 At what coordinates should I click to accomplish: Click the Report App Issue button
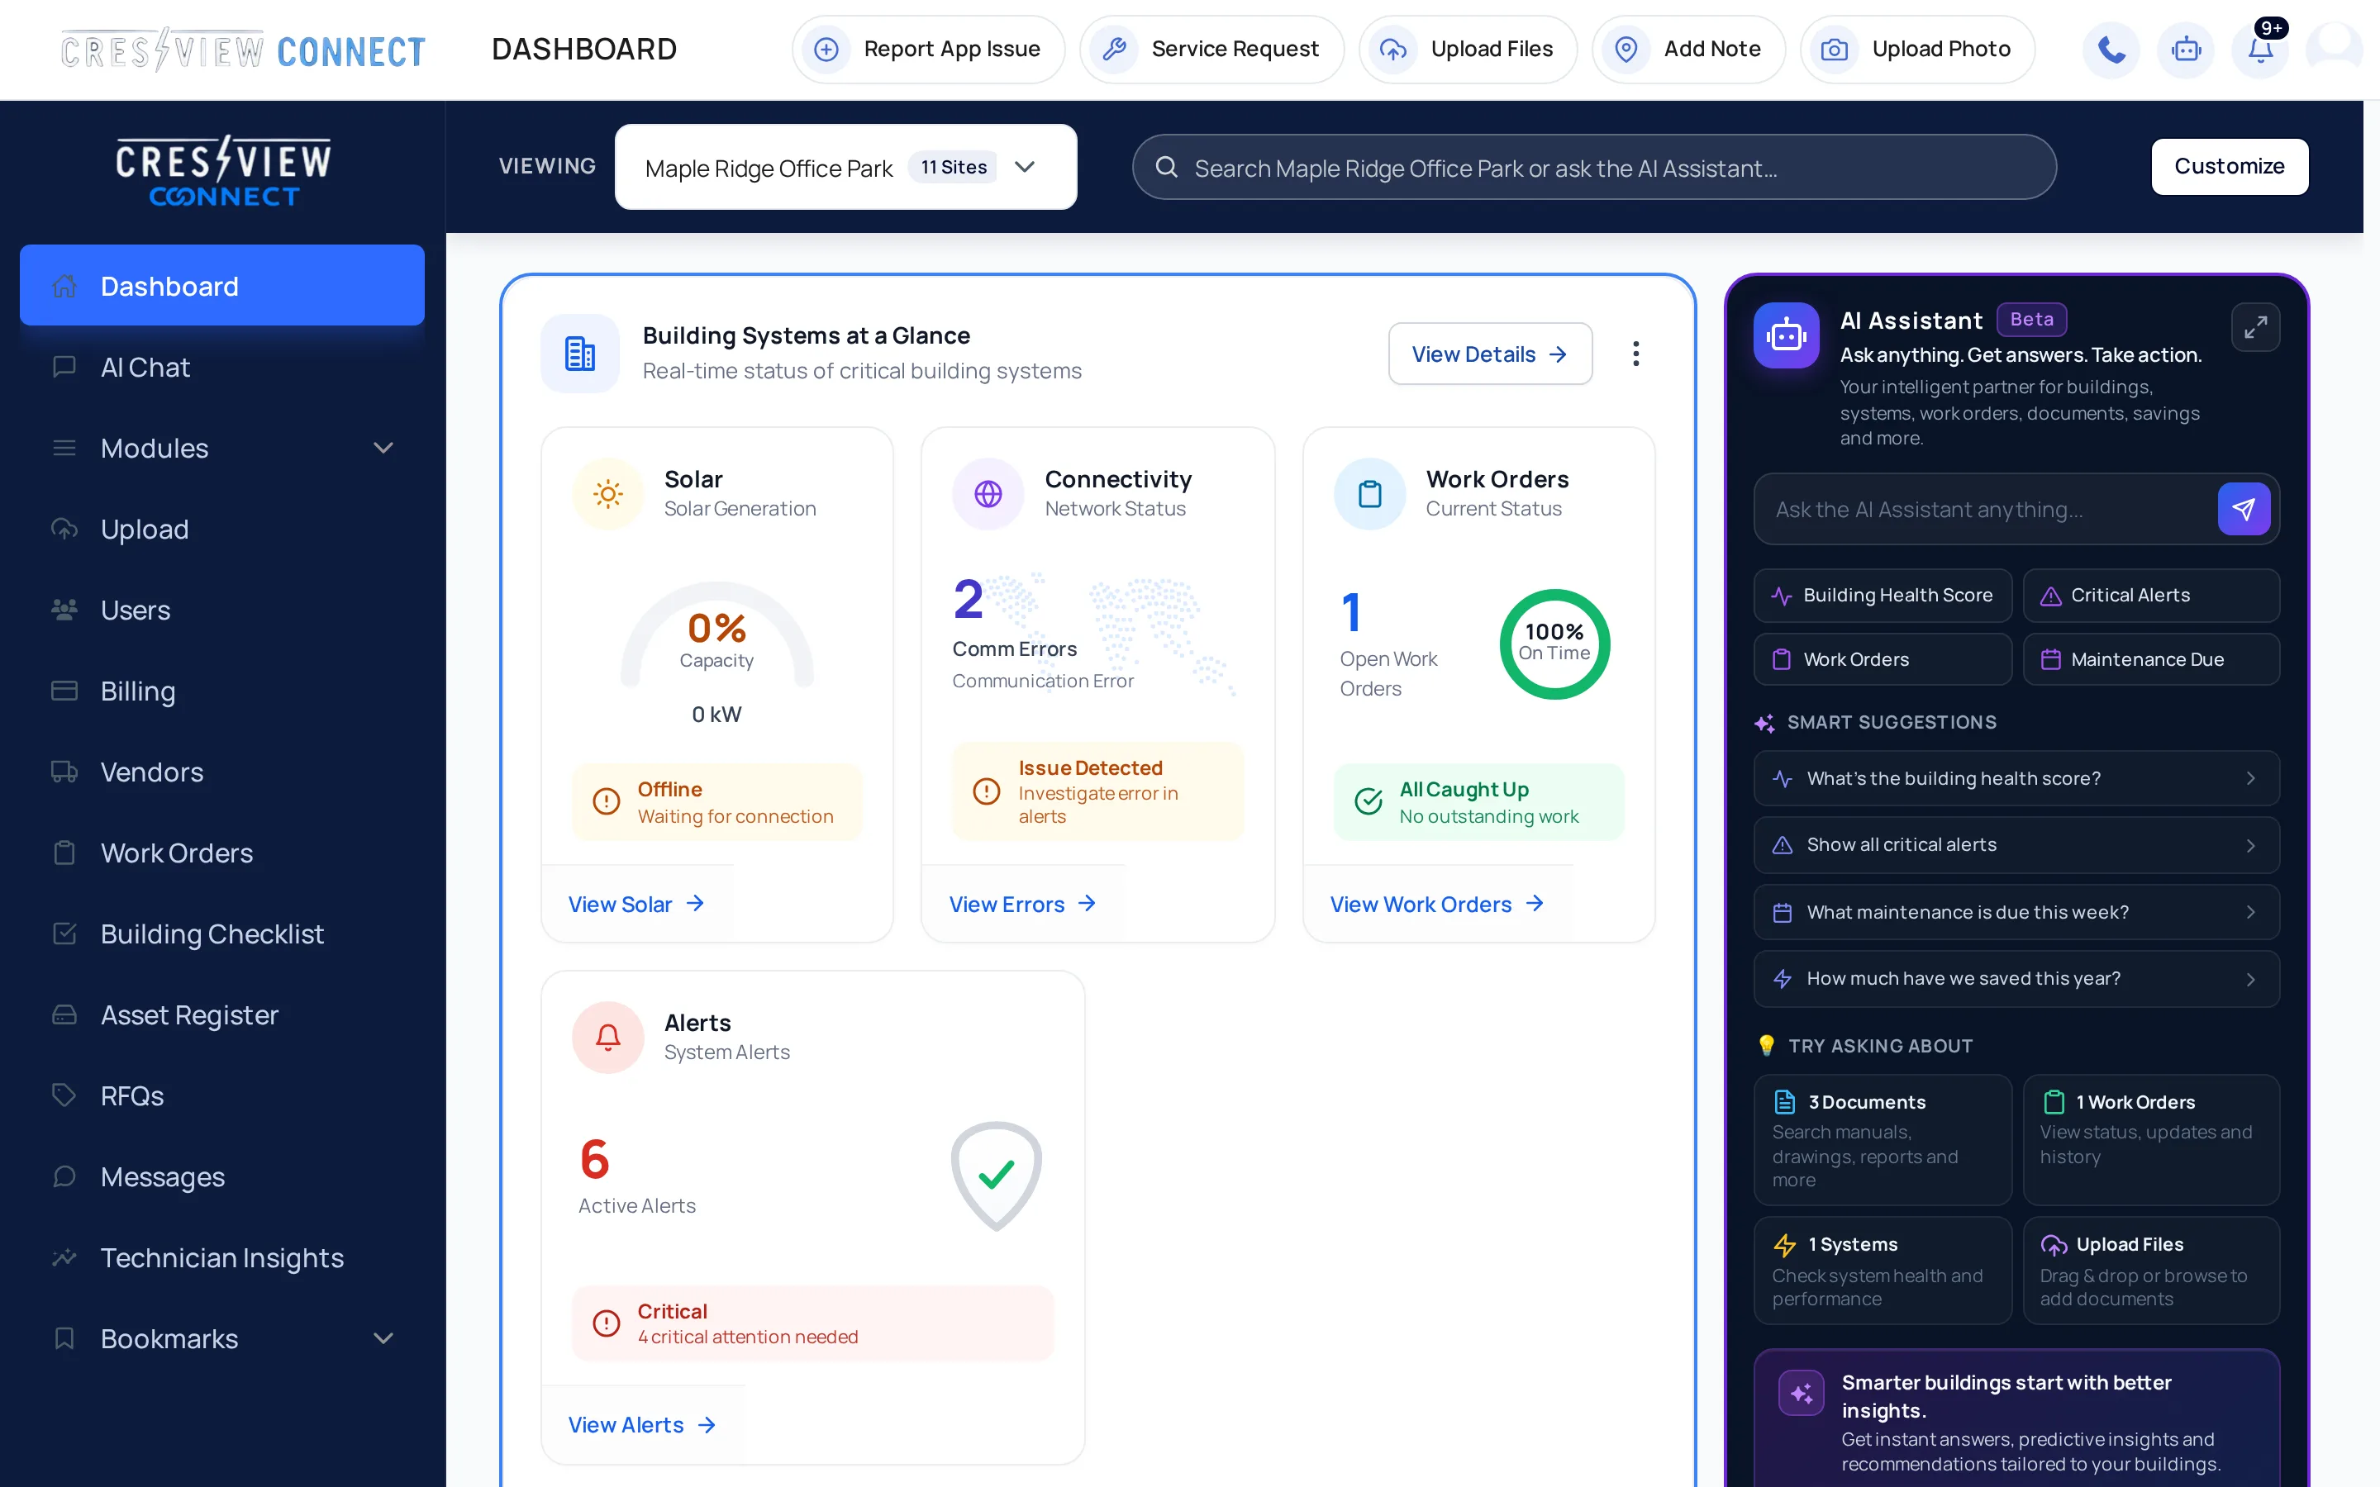[x=928, y=50]
